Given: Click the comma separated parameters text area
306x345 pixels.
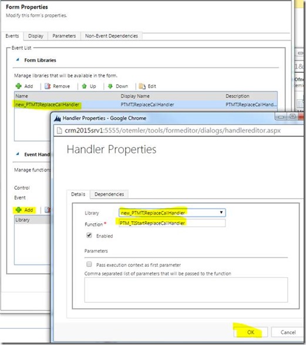Looking at the screenshot, I should [186, 290].
